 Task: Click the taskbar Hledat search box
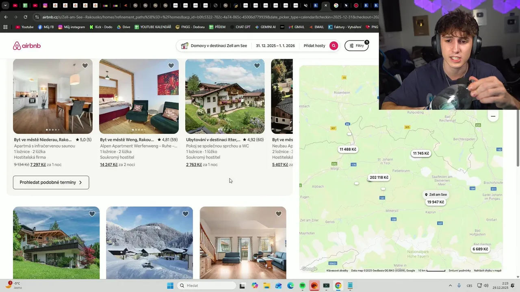[x=207, y=286]
